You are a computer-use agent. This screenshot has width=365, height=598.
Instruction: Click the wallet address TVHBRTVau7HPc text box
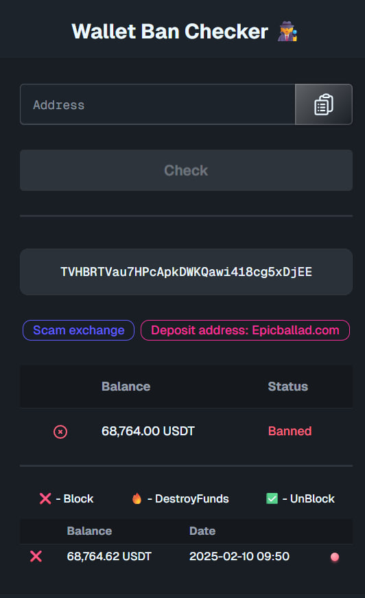[x=187, y=272]
